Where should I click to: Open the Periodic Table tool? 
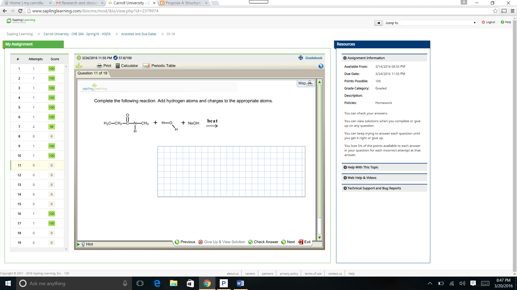pyautogui.click(x=160, y=66)
